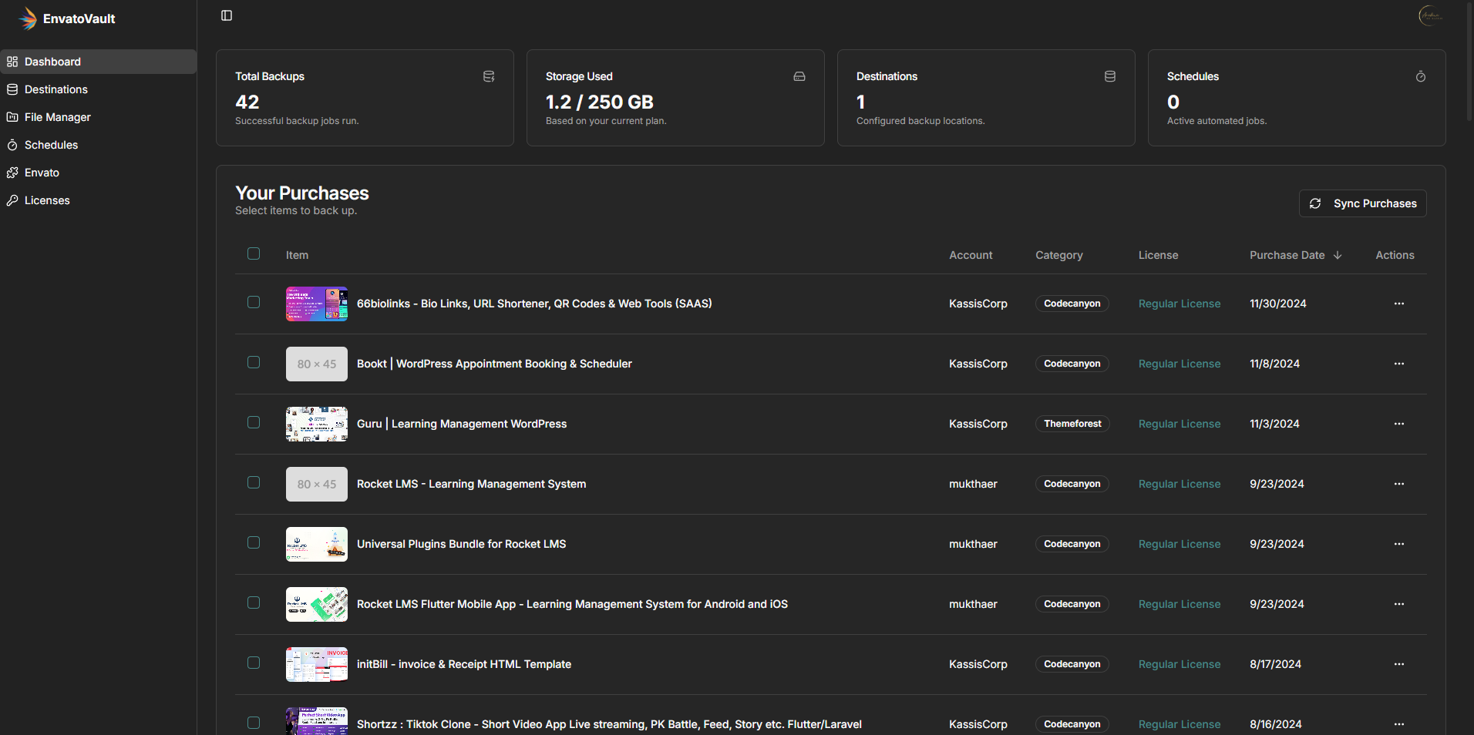Open Envato page in sidebar

tap(99, 173)
